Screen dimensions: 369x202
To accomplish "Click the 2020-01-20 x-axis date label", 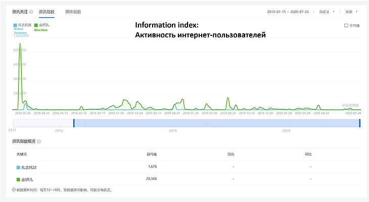I will 284,113.
